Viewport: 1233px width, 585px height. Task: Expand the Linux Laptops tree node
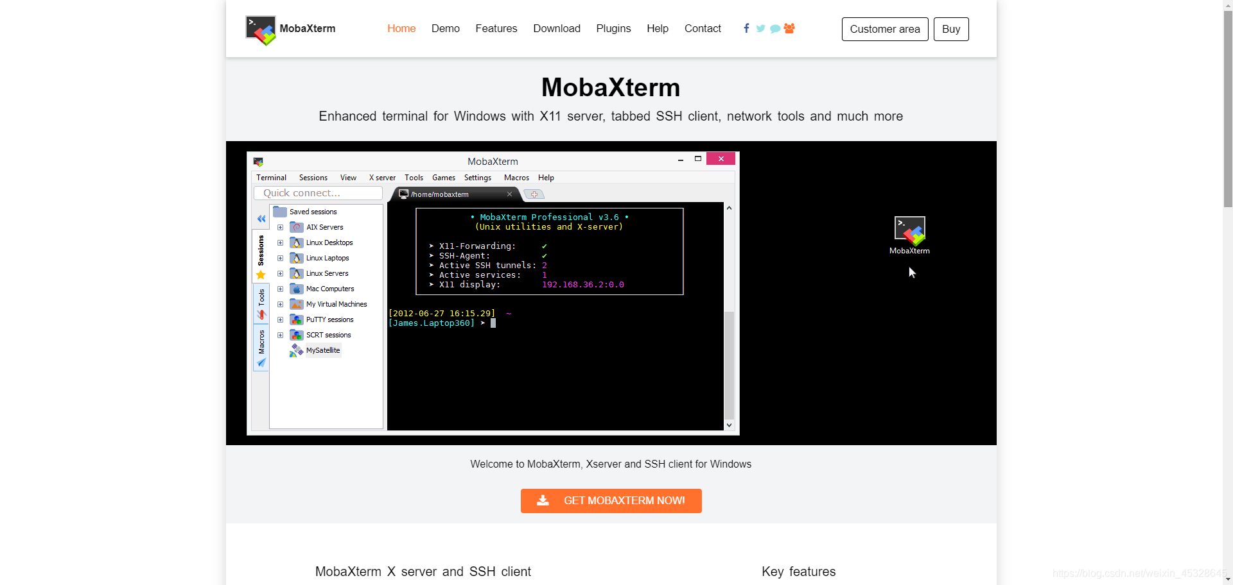pyautogui.click(x=280, y=258)
